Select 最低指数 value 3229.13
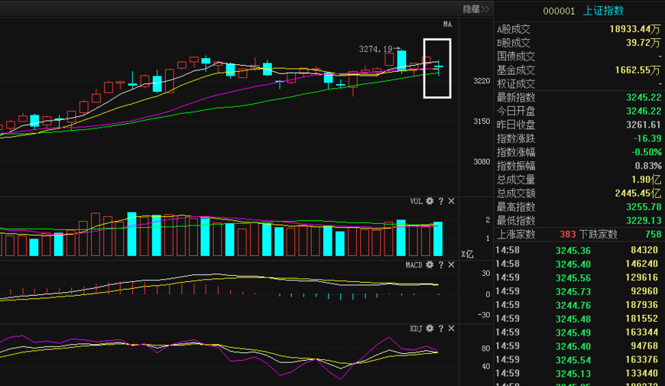 click(644, 221)
